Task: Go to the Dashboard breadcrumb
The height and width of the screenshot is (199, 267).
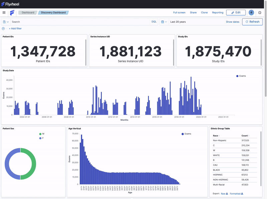Action: (28, 13)
